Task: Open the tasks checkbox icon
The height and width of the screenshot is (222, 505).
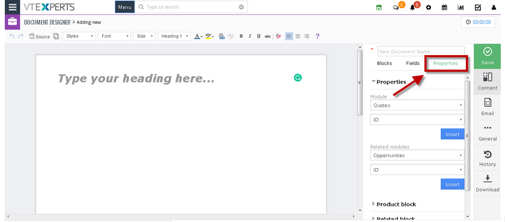Action: point(478,7)
